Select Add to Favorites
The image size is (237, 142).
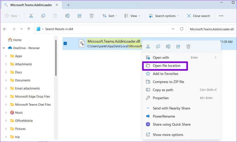pos(181,74)
